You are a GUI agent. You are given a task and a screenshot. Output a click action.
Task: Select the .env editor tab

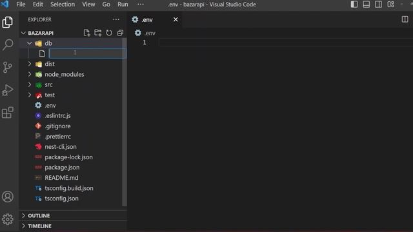[156, 20]
